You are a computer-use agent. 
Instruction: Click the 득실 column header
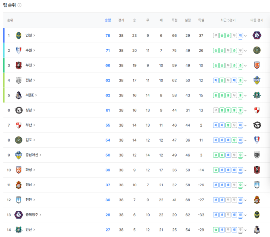coord(201,20)
